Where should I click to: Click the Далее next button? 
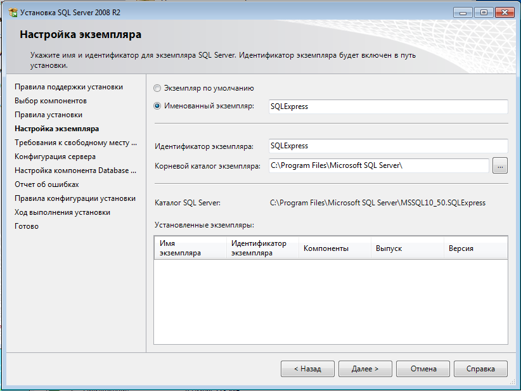(365, 369)
